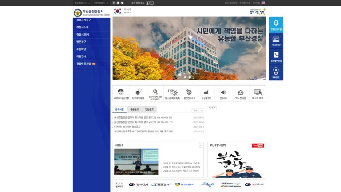Click the microphone icon in right sidebar
Image resolution: width=341 pixels, height=192 pixels.
coord(276,23)
